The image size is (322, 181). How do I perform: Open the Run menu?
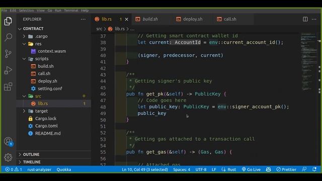pyautogui.click(x=58, y=10)
